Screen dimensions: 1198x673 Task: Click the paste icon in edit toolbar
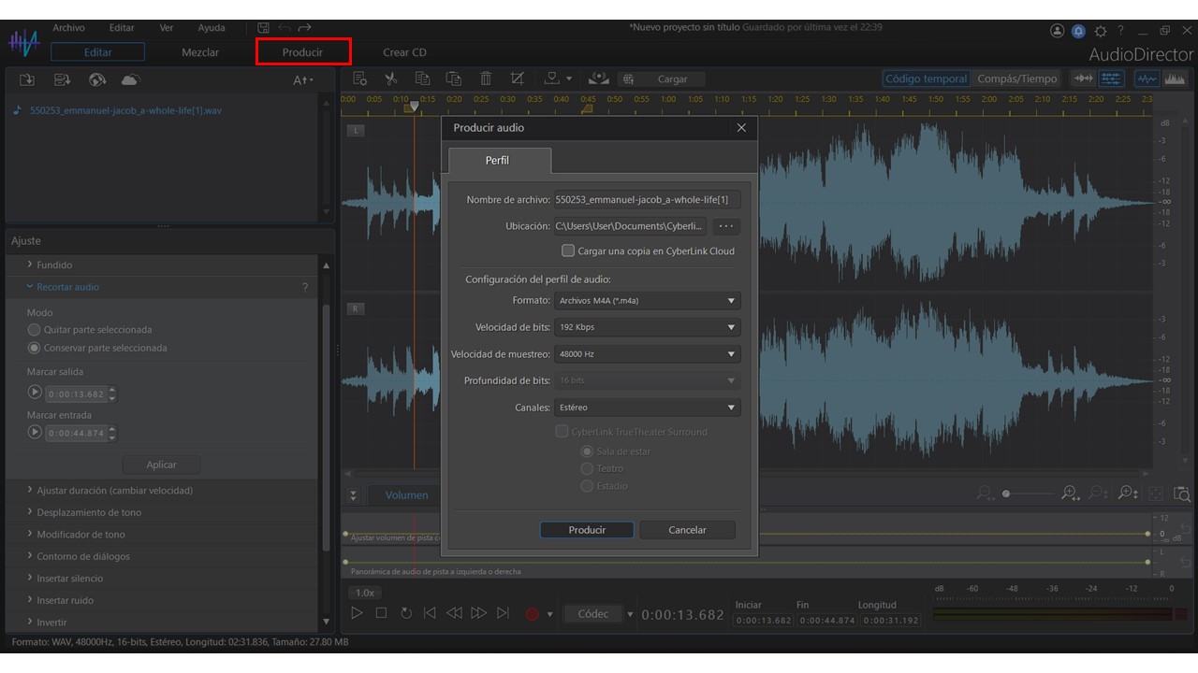click(x=454, y=79)
